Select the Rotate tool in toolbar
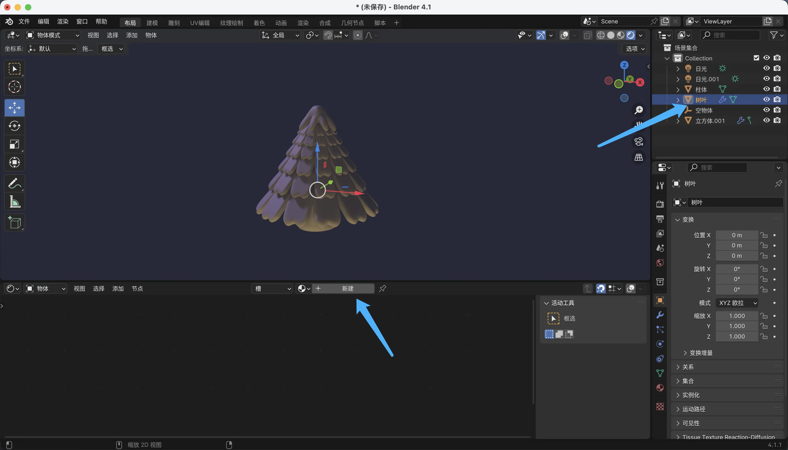The width and height of the screenshot is (788, 450). point(15,126)
